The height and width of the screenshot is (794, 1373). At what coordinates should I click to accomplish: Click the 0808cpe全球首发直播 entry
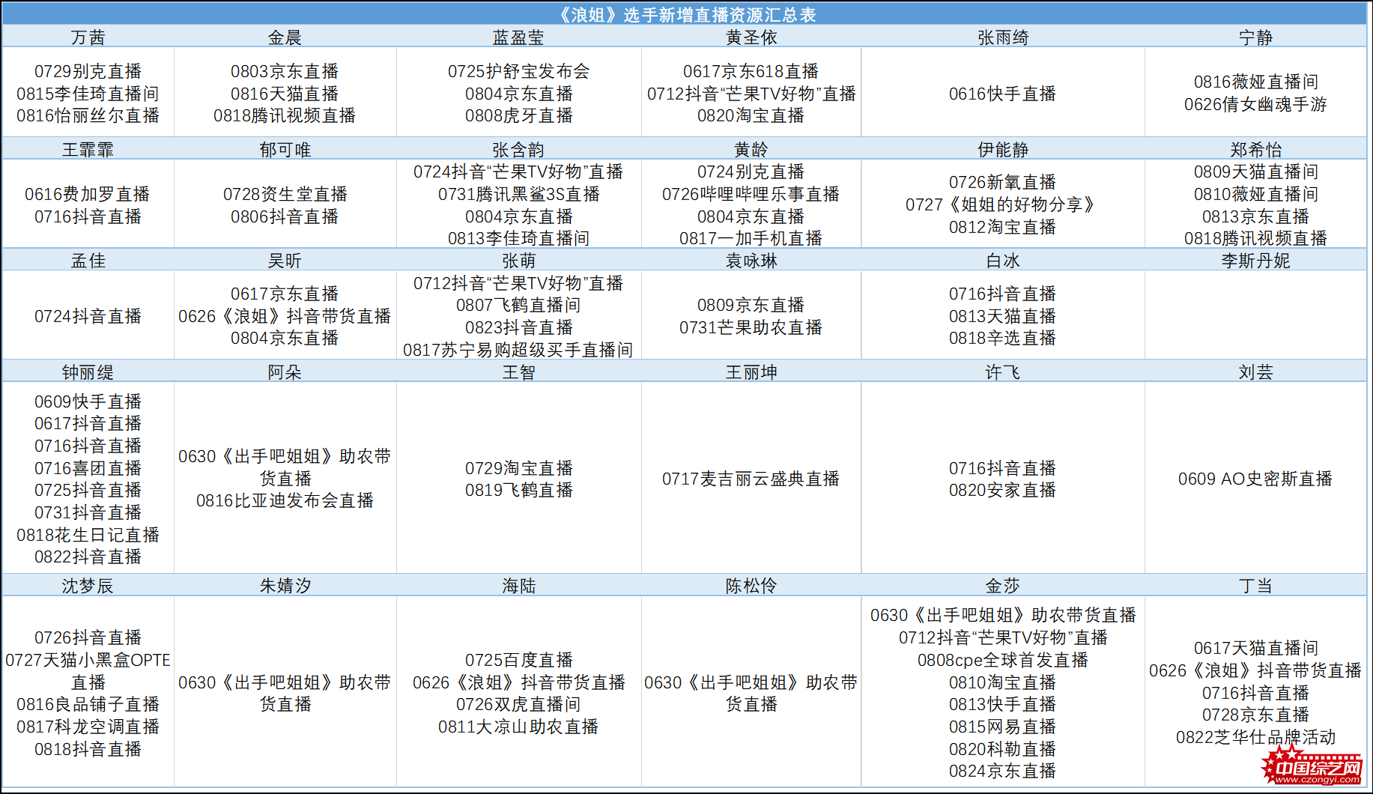pos(1003,660)
